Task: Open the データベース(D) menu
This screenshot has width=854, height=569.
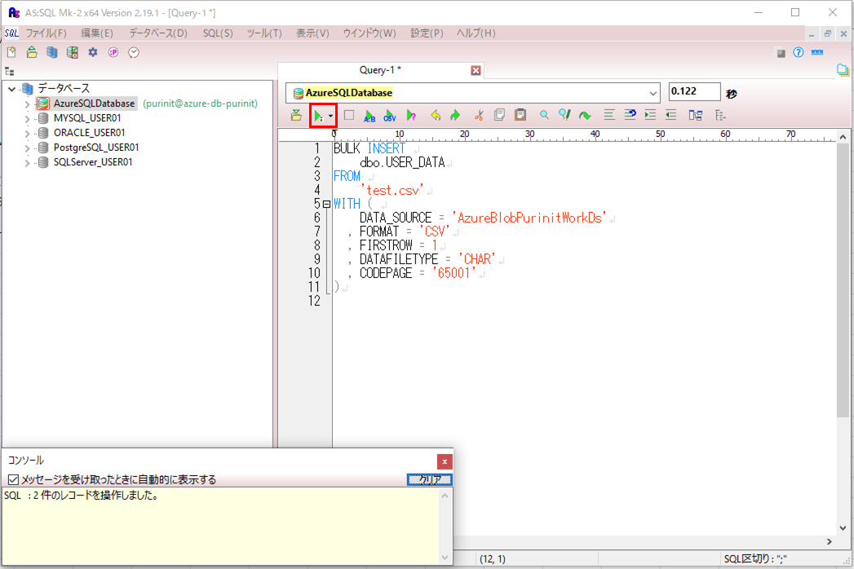Action: point(158,33)
